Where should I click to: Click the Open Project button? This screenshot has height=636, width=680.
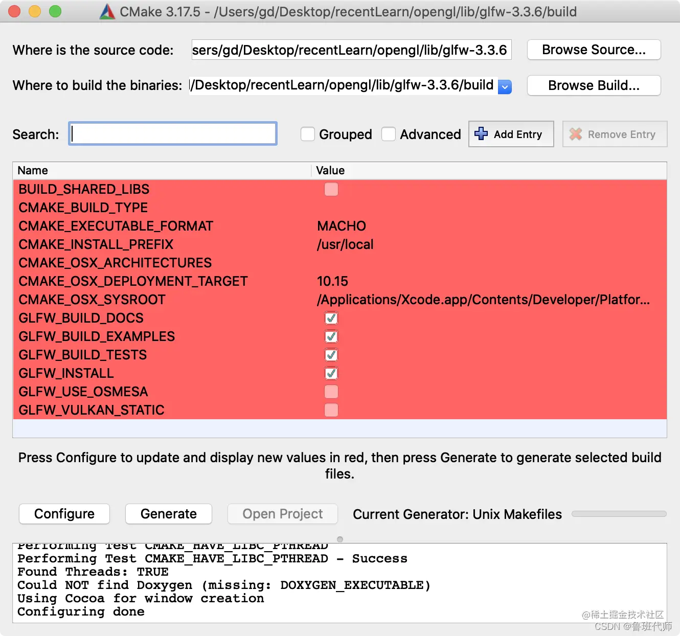[x=283, y=514]
